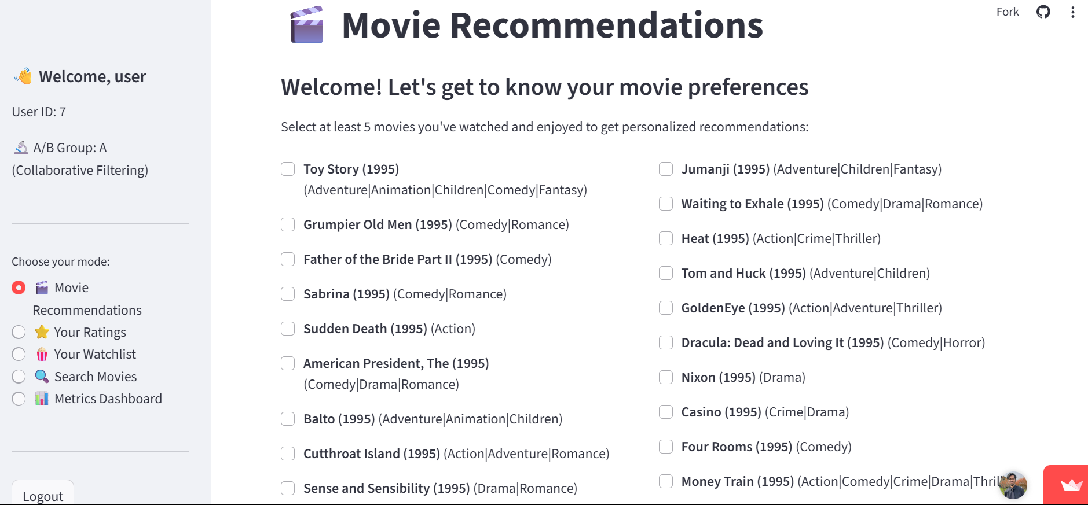Choose the Search Movies mode
This screenshot has width=1088, height=505.
coord(19,377)
